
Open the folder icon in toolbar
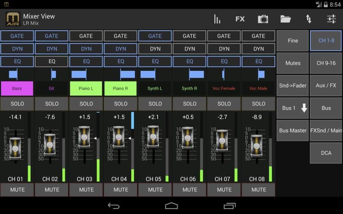[x=286, y=19]
